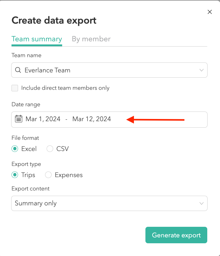Select the Trips export type radio button
The height and width of the screenshot is (256, 220).
pyautogui.click(x=15, y=175)
